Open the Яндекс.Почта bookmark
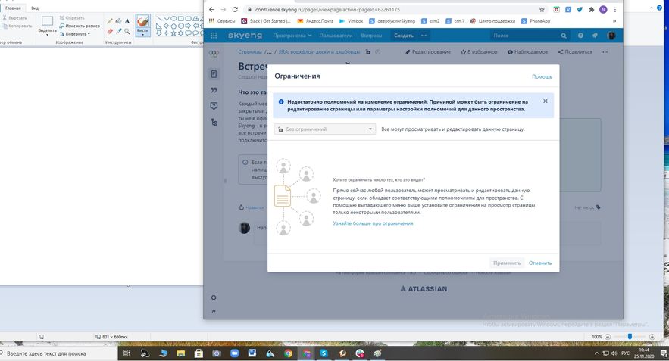The width and height of the screenshot is (669, 361). pos(315,21)
